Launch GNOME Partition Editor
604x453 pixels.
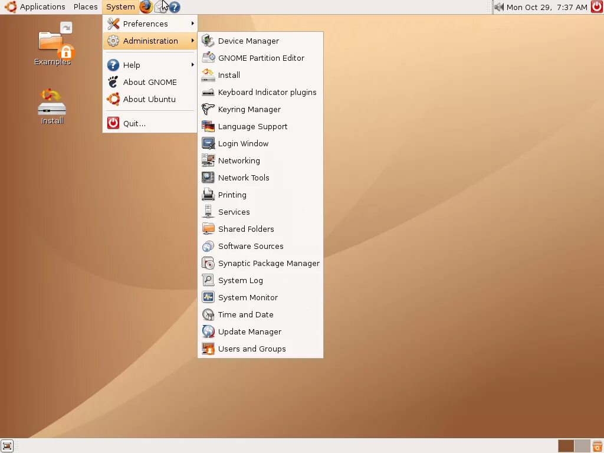point(260,58)
